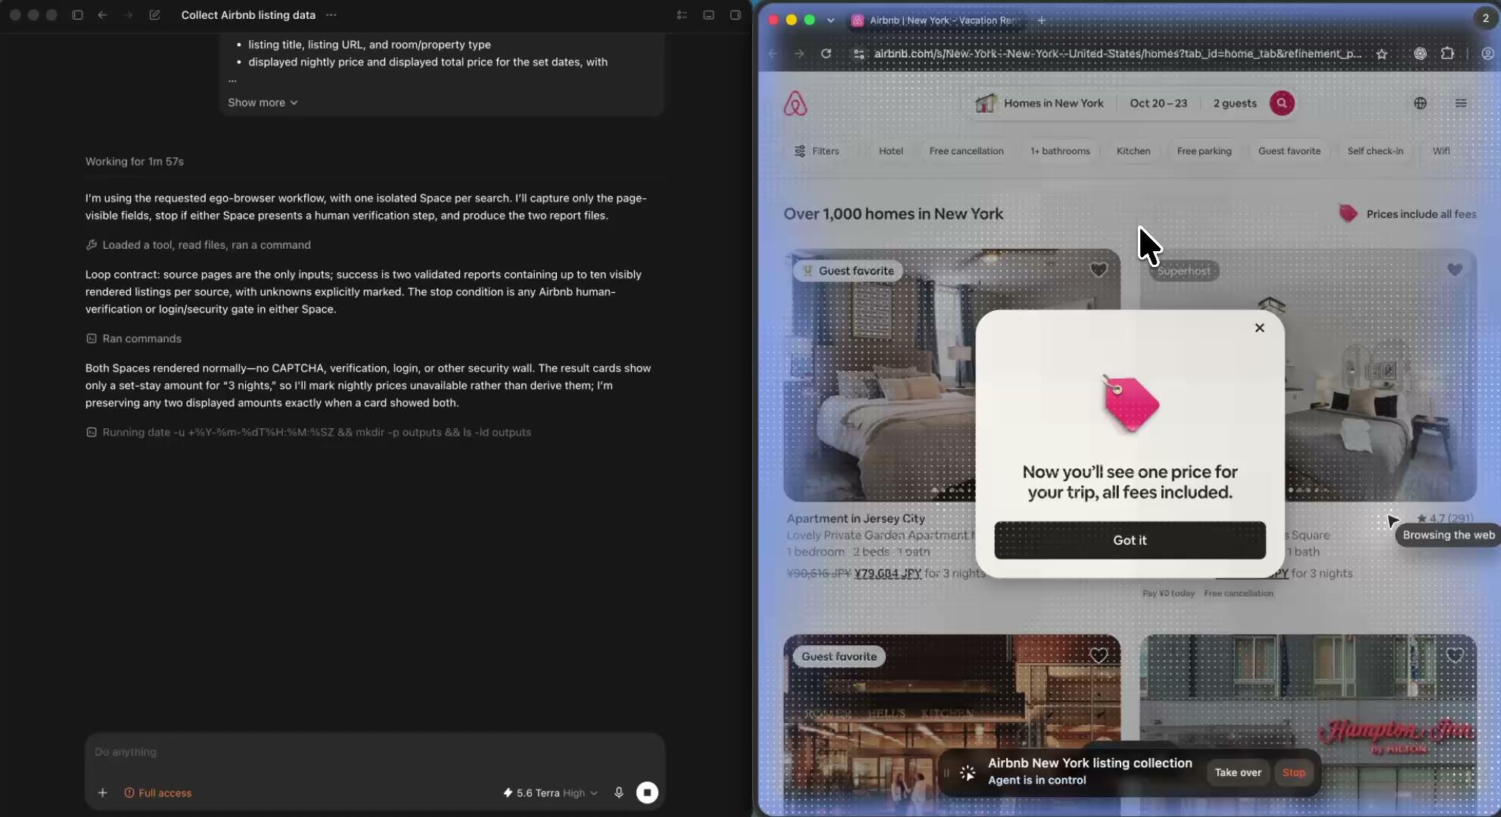This screenshot has height=817, width=1501.
Task: Pause via the agent bar handle icon
Action: click(946, 772)
